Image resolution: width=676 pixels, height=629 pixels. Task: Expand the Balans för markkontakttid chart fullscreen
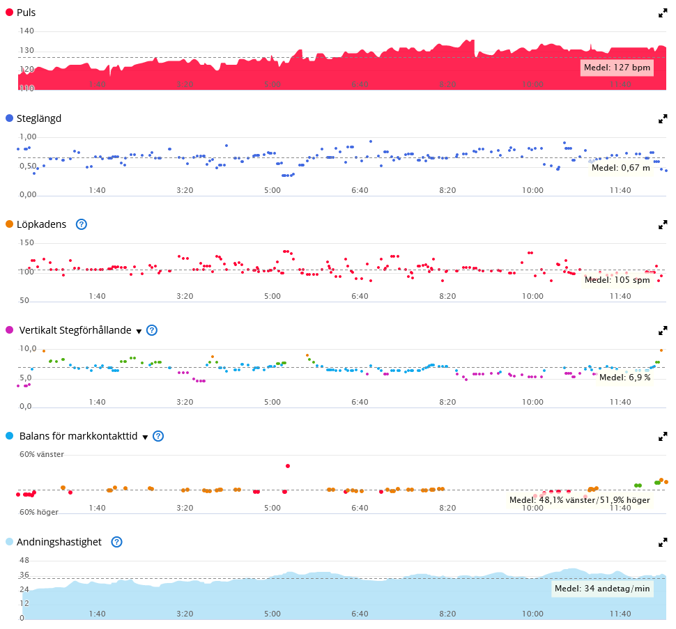[663, 437]
